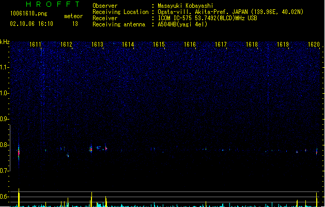Screen dimensions: 325x207
Task: Click the 1620 time marker
Action: click(314, 45)
